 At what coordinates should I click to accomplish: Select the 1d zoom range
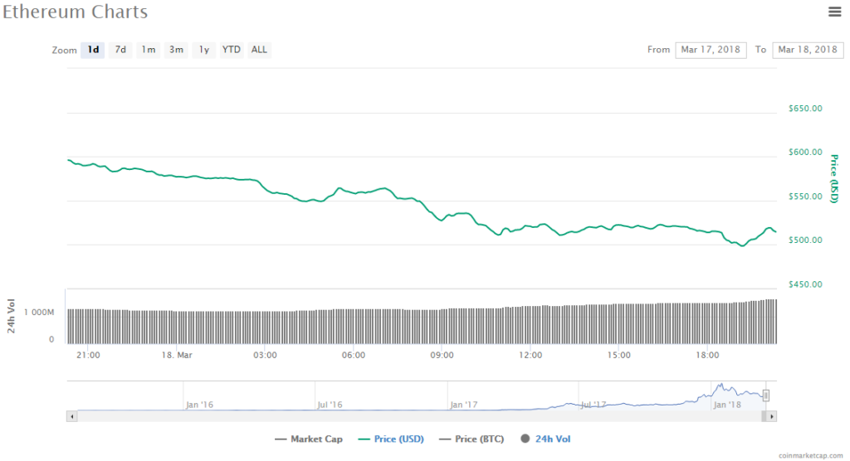point(93,50)
